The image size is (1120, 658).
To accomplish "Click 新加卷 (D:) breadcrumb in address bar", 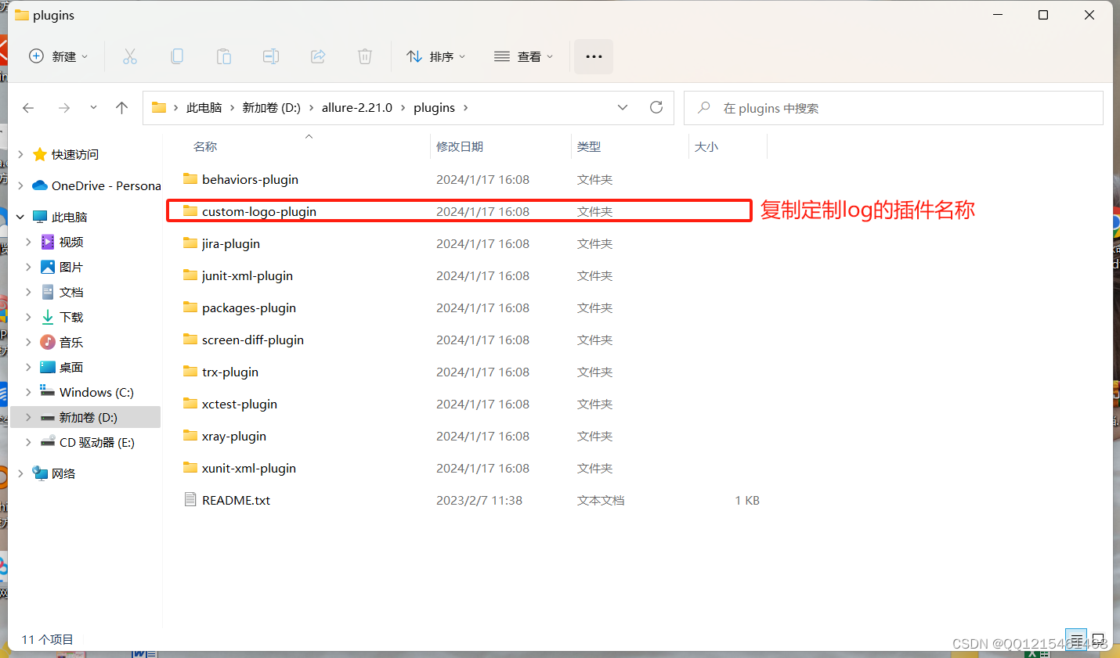I will [271, 107].
